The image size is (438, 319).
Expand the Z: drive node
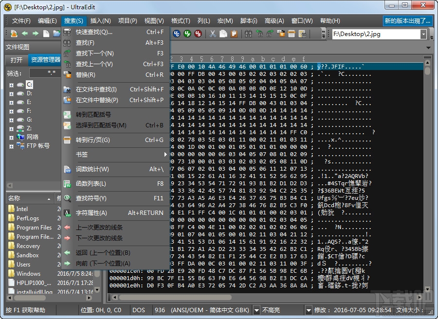point(12,129)
